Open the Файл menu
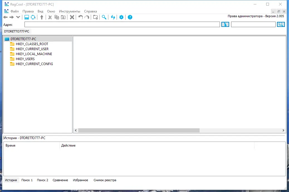 pyautogui.click(x=14, y=11)
